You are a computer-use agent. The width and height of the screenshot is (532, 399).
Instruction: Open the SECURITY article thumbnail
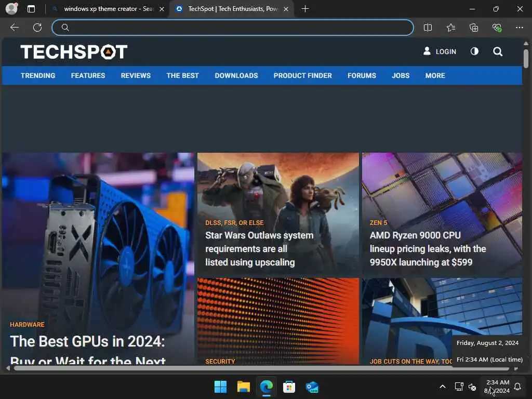[x=278, y=321]
